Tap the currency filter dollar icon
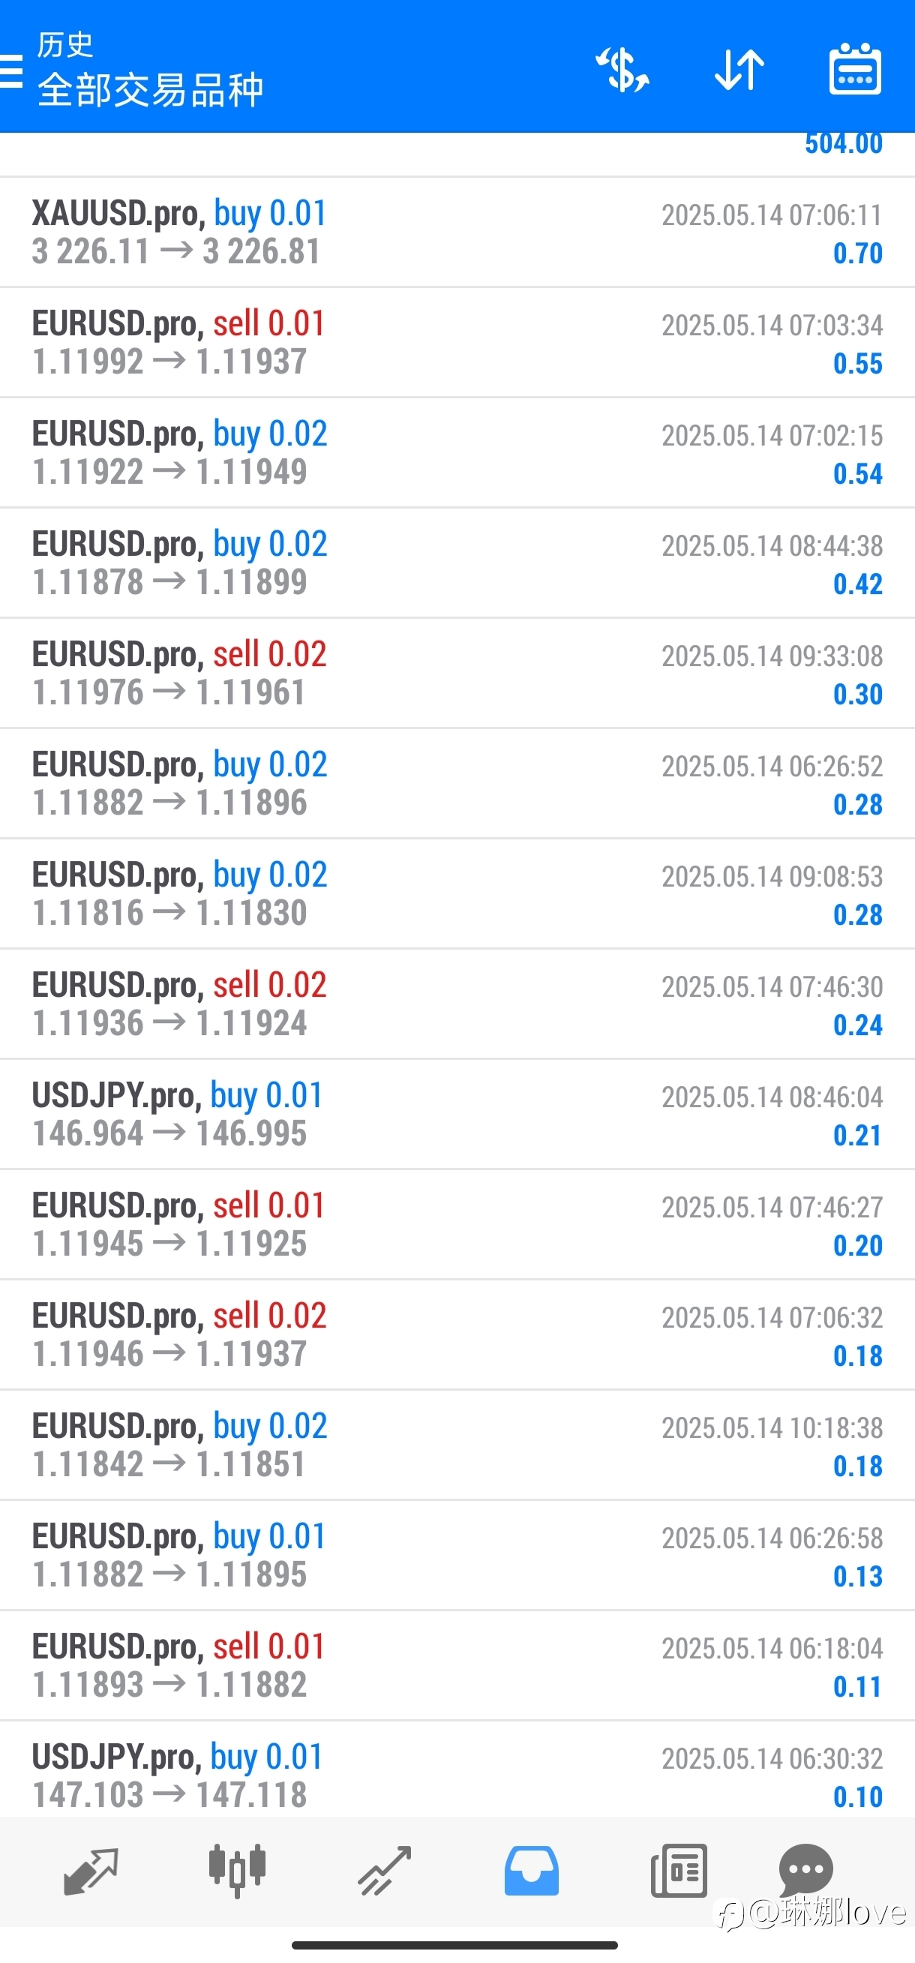The width and height of the screenshot is (915, 1963). (622, 69)
